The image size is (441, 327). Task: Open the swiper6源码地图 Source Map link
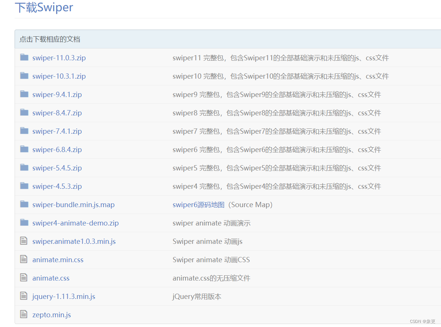tap(199, 205)
